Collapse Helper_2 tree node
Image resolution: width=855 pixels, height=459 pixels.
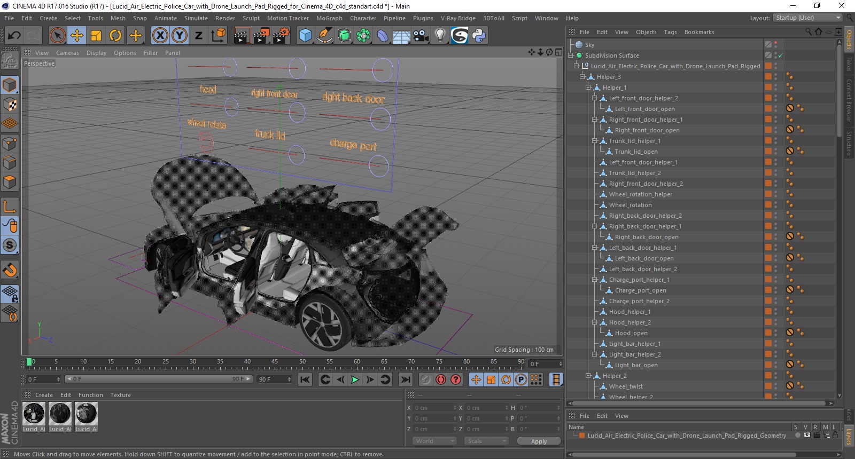[x=588, y=376]
